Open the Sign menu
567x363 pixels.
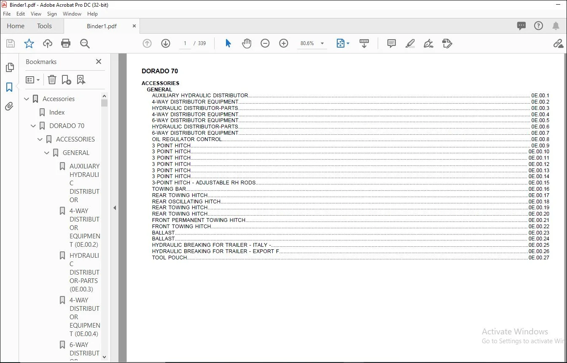pyautogui.click(x=52, y=14)
